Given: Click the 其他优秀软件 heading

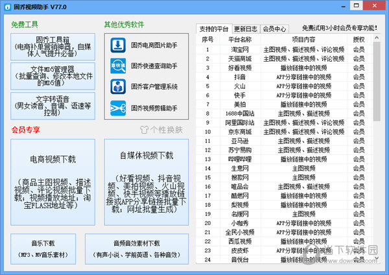Looking at the screenshot, I should 124,25.
